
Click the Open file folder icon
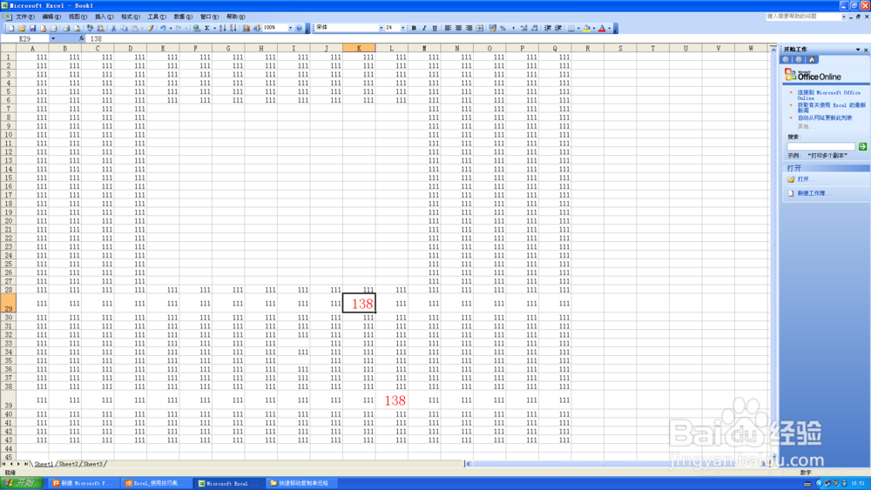point(23,28)
